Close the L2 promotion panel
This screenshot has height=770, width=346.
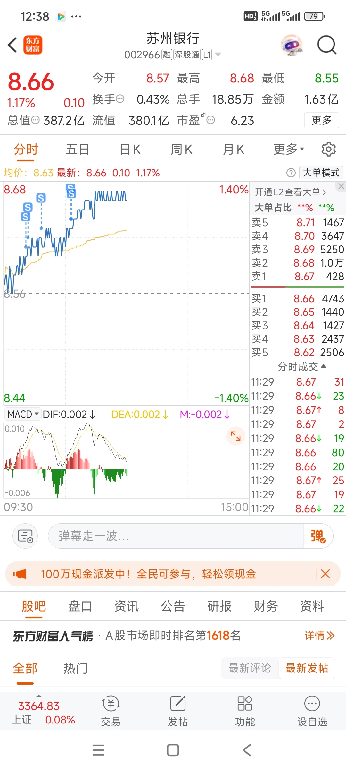coord(341,186)
